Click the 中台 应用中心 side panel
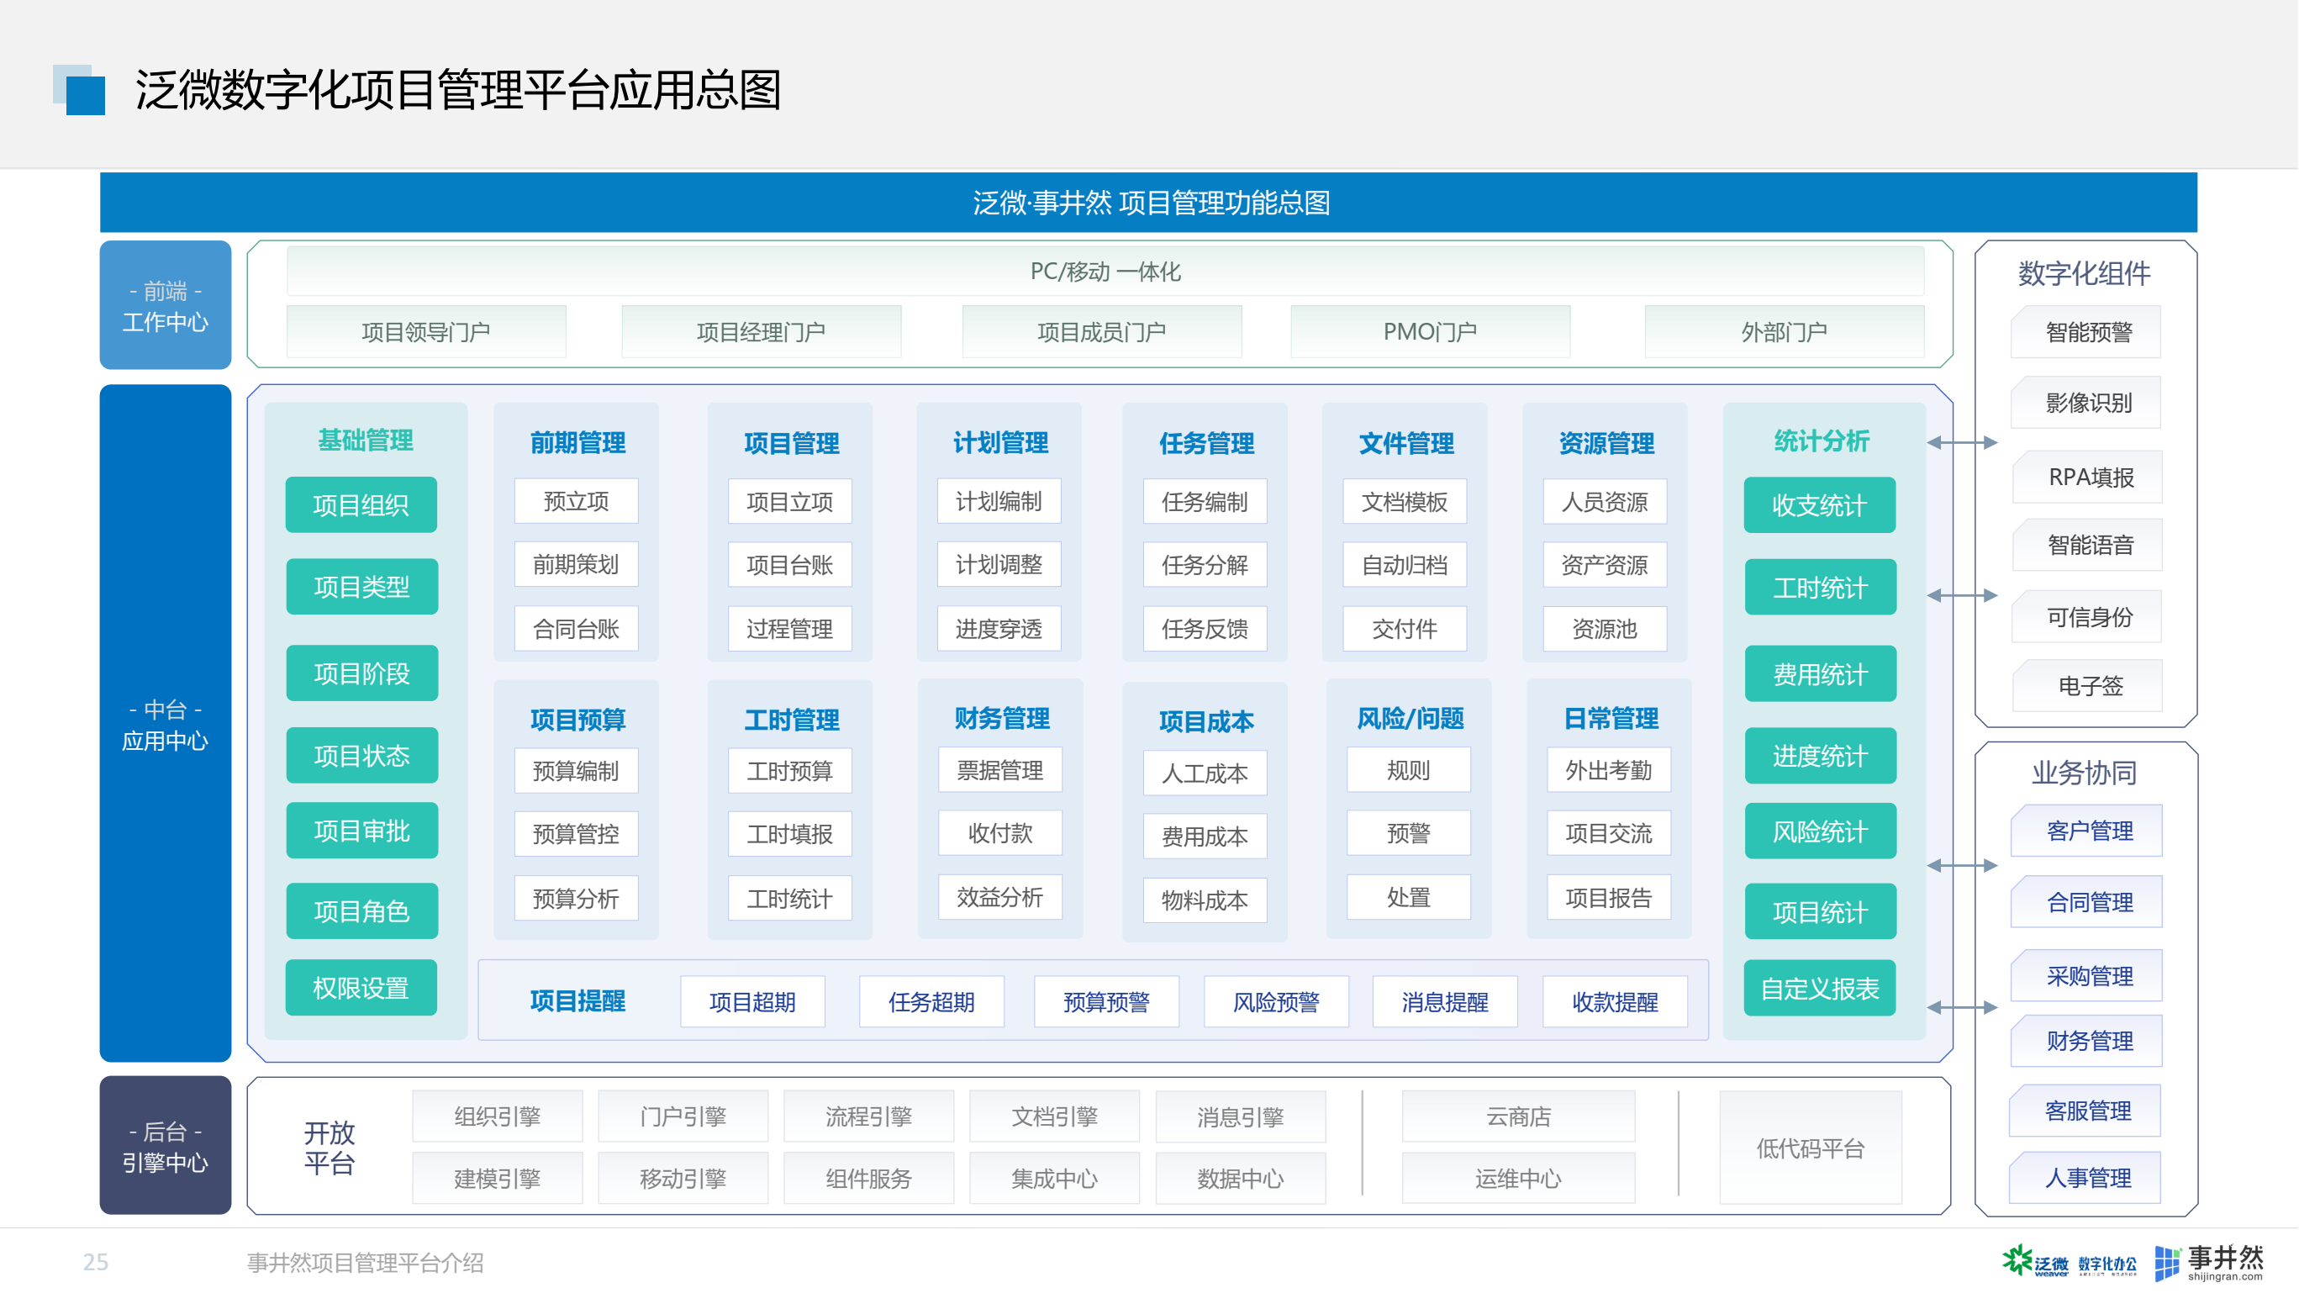 [165, 724]
